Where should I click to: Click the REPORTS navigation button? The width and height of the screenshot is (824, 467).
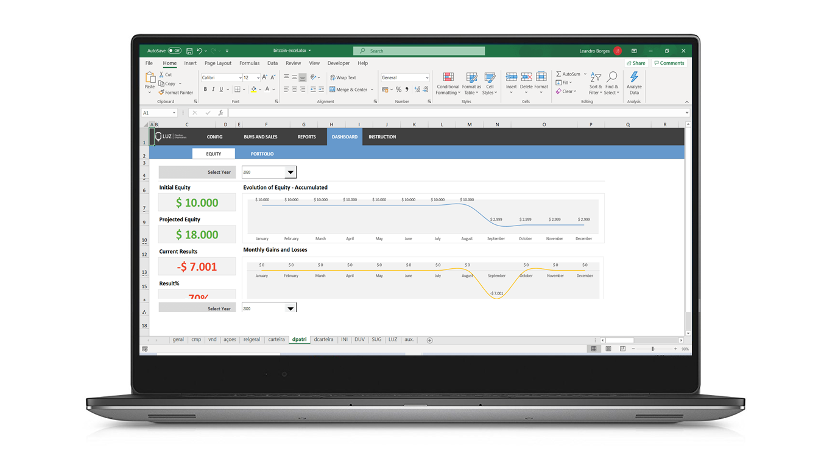point(306,137)
